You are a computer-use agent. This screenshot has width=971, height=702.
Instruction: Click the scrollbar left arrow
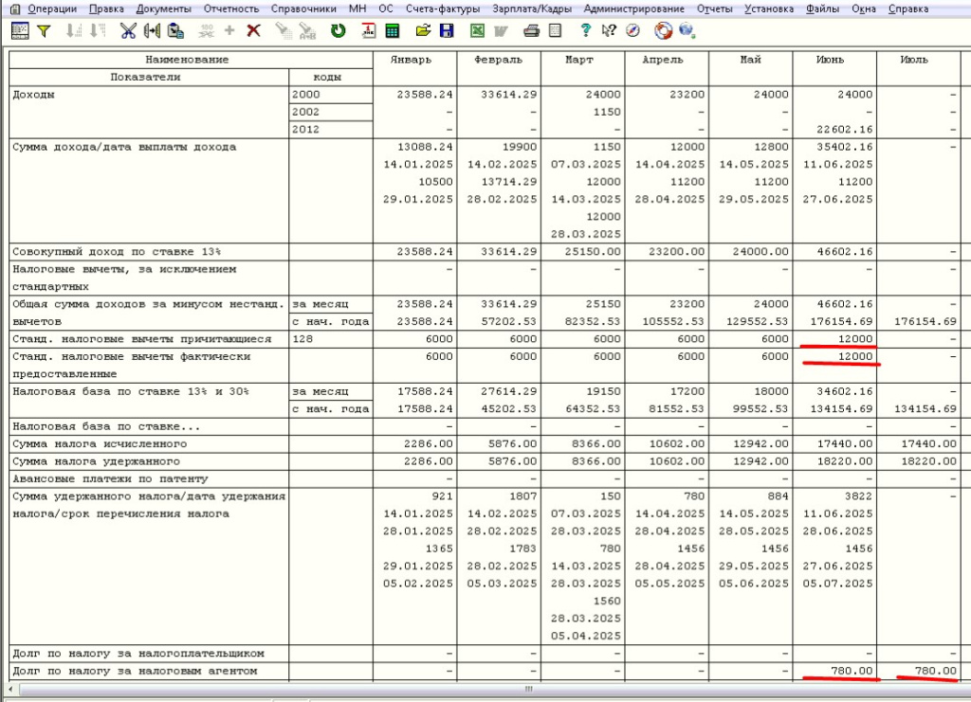coord(11,689)
